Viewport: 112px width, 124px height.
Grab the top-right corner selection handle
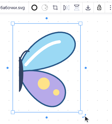click(80, 23)
